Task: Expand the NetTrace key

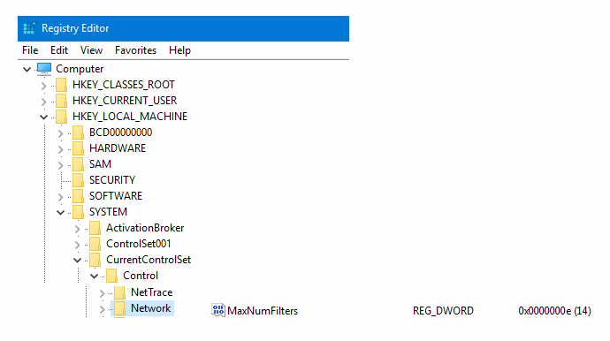Action: [x=102, y=293]
